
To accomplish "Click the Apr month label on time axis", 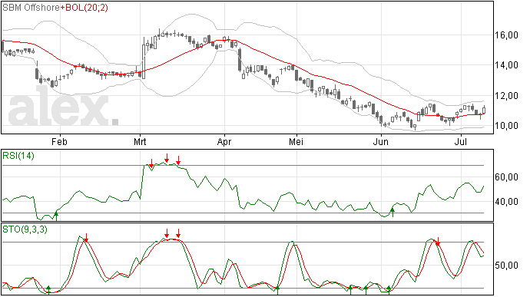I will (224, 142).
